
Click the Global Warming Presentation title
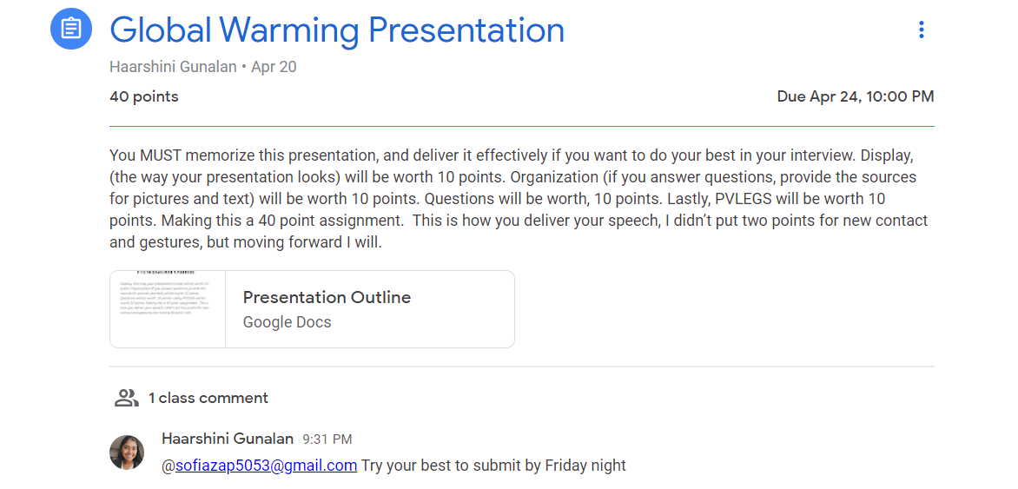tap(337, 30)
